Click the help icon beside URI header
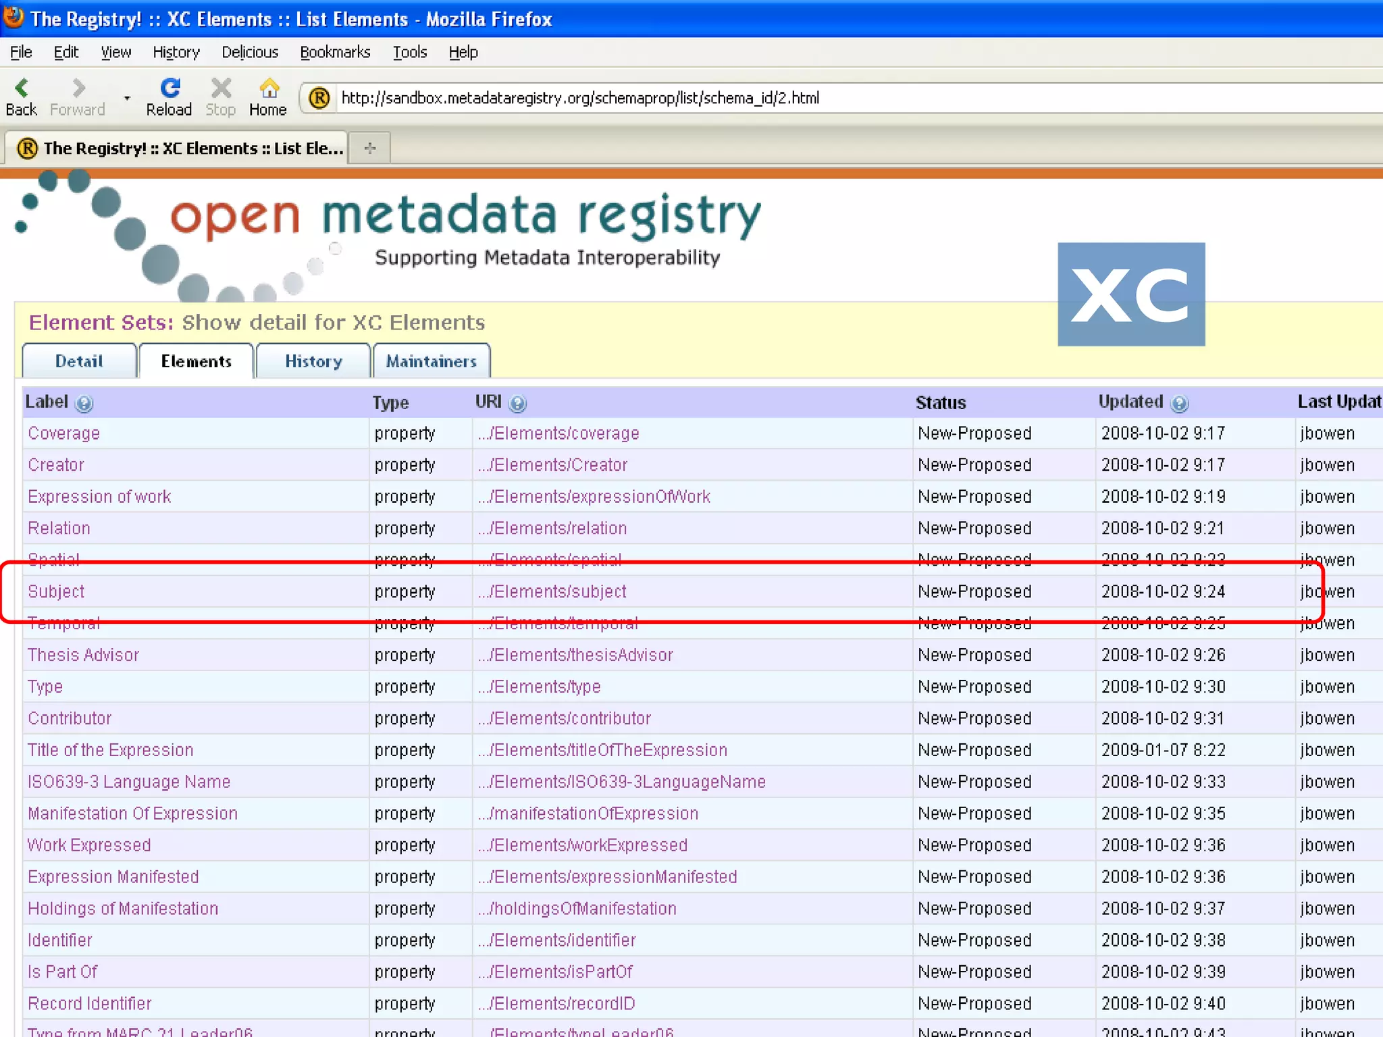 [x=517, y=404]
